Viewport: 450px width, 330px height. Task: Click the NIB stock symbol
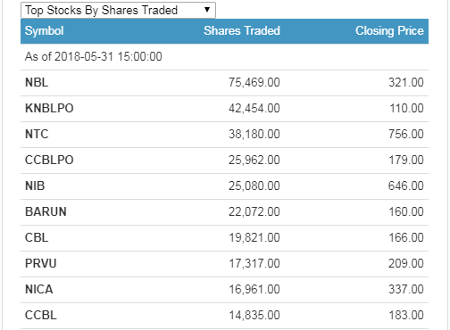click(x=35, y=186)
